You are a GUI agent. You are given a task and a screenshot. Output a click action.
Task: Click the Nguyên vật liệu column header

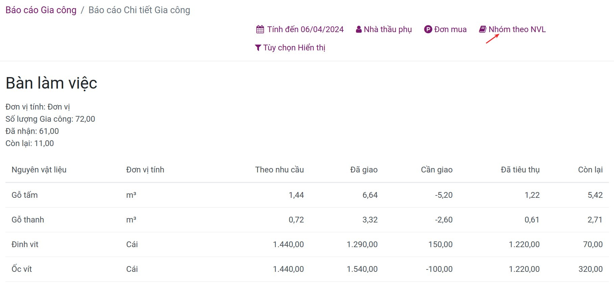coord(39,170)
